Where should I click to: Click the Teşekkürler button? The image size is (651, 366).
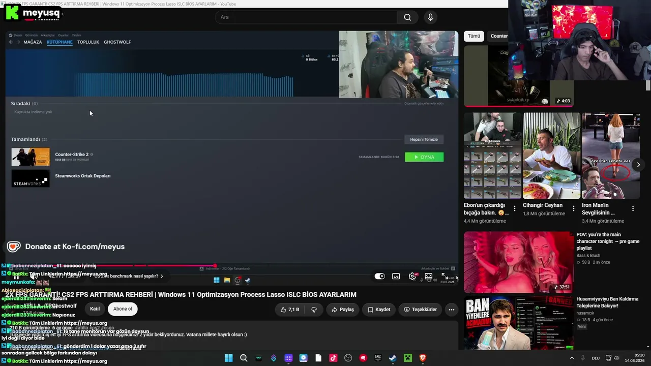click(421, 310)
